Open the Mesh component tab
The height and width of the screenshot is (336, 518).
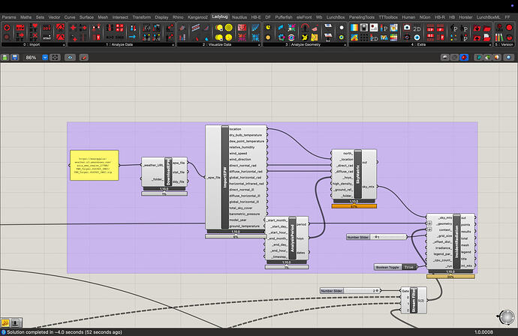pyautogui.click(x=103, y=17)
